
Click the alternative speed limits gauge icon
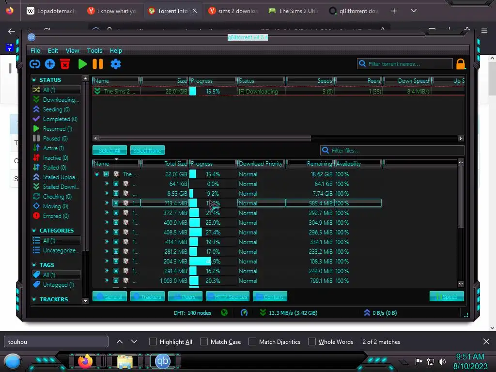[x=244, y=313]
